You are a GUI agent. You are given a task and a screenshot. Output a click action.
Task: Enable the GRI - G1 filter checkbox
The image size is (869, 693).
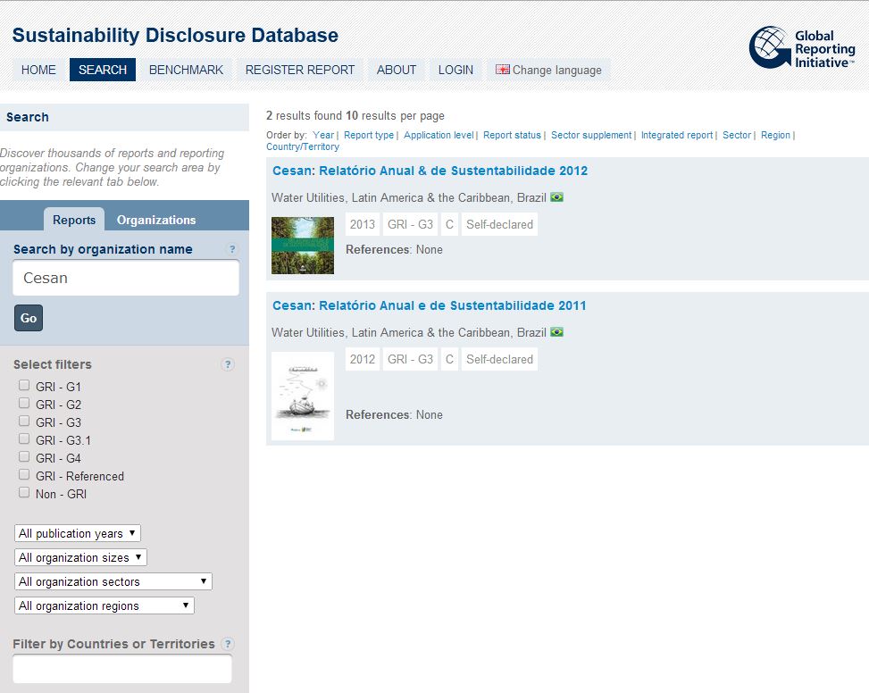tap(24, 385)
